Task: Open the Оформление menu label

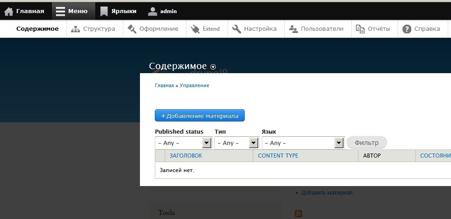Action: pos(159,29)
